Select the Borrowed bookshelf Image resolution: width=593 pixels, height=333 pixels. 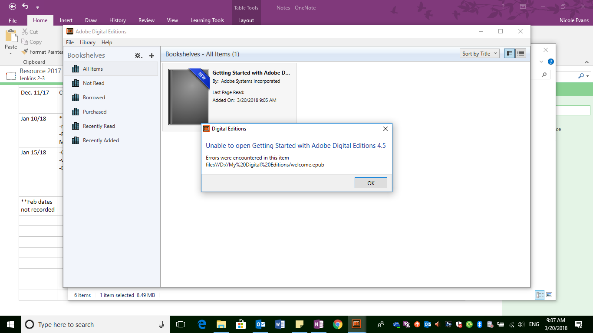pos(111,98)
